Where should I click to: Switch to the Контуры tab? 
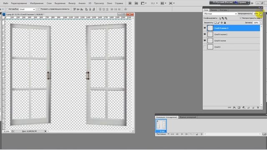(223, 10)
